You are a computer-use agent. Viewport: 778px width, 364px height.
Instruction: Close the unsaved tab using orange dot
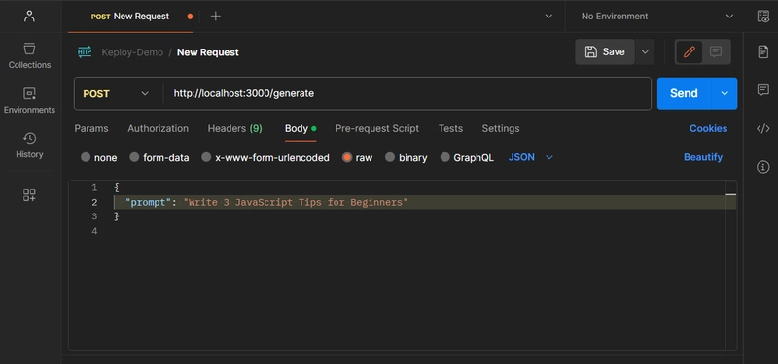(x=190, y=17)
